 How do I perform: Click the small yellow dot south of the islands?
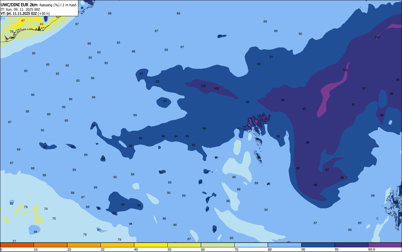[x=238, y=145]
